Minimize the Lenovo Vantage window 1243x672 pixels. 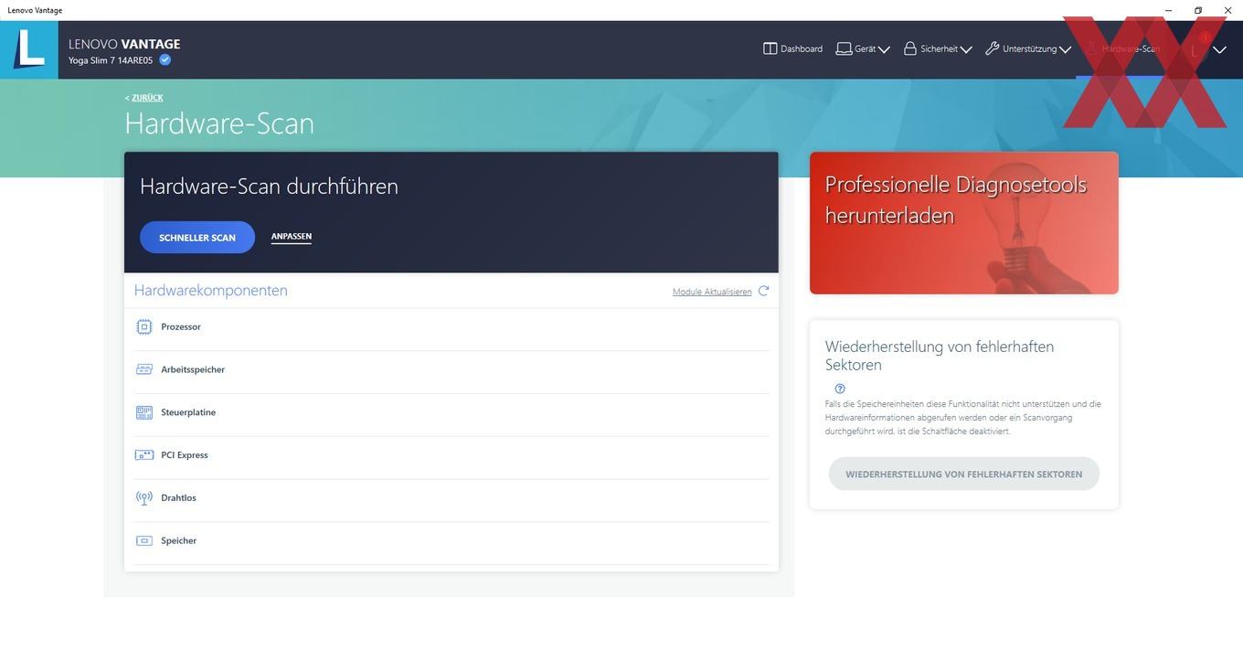pyautogui.click(x=1169, y=10)
